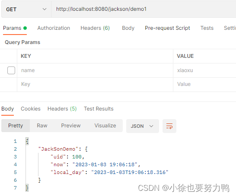Click the wrap lines icon button
The width and height of the screenshot is (236, 196).
(169, 126)
